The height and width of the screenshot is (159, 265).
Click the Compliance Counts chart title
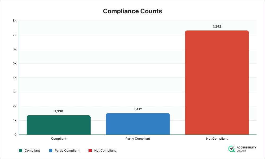tap(132, 11)
